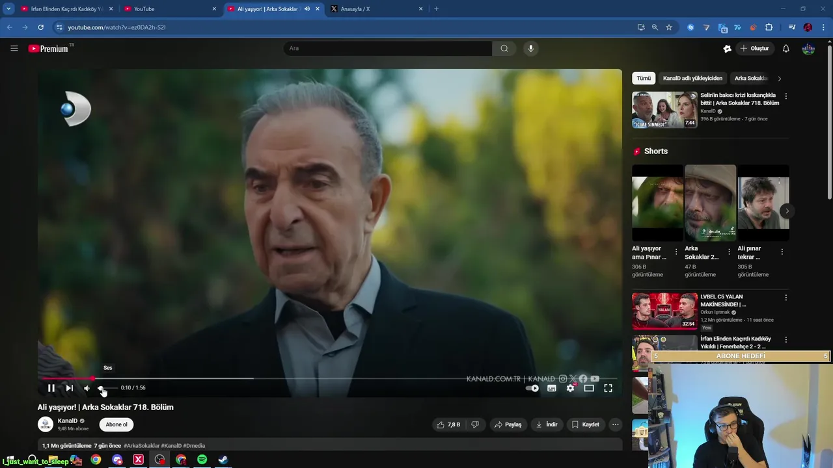
Task: Show more filter chips with right arrow
Action: coord(780,79)
